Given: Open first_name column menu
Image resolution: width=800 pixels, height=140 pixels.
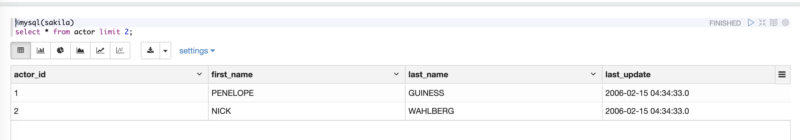Looking at the screenshot, I should coord(396,74).
